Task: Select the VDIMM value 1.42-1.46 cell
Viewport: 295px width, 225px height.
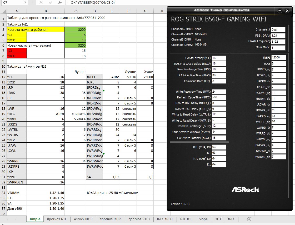Action: [46, 193]
